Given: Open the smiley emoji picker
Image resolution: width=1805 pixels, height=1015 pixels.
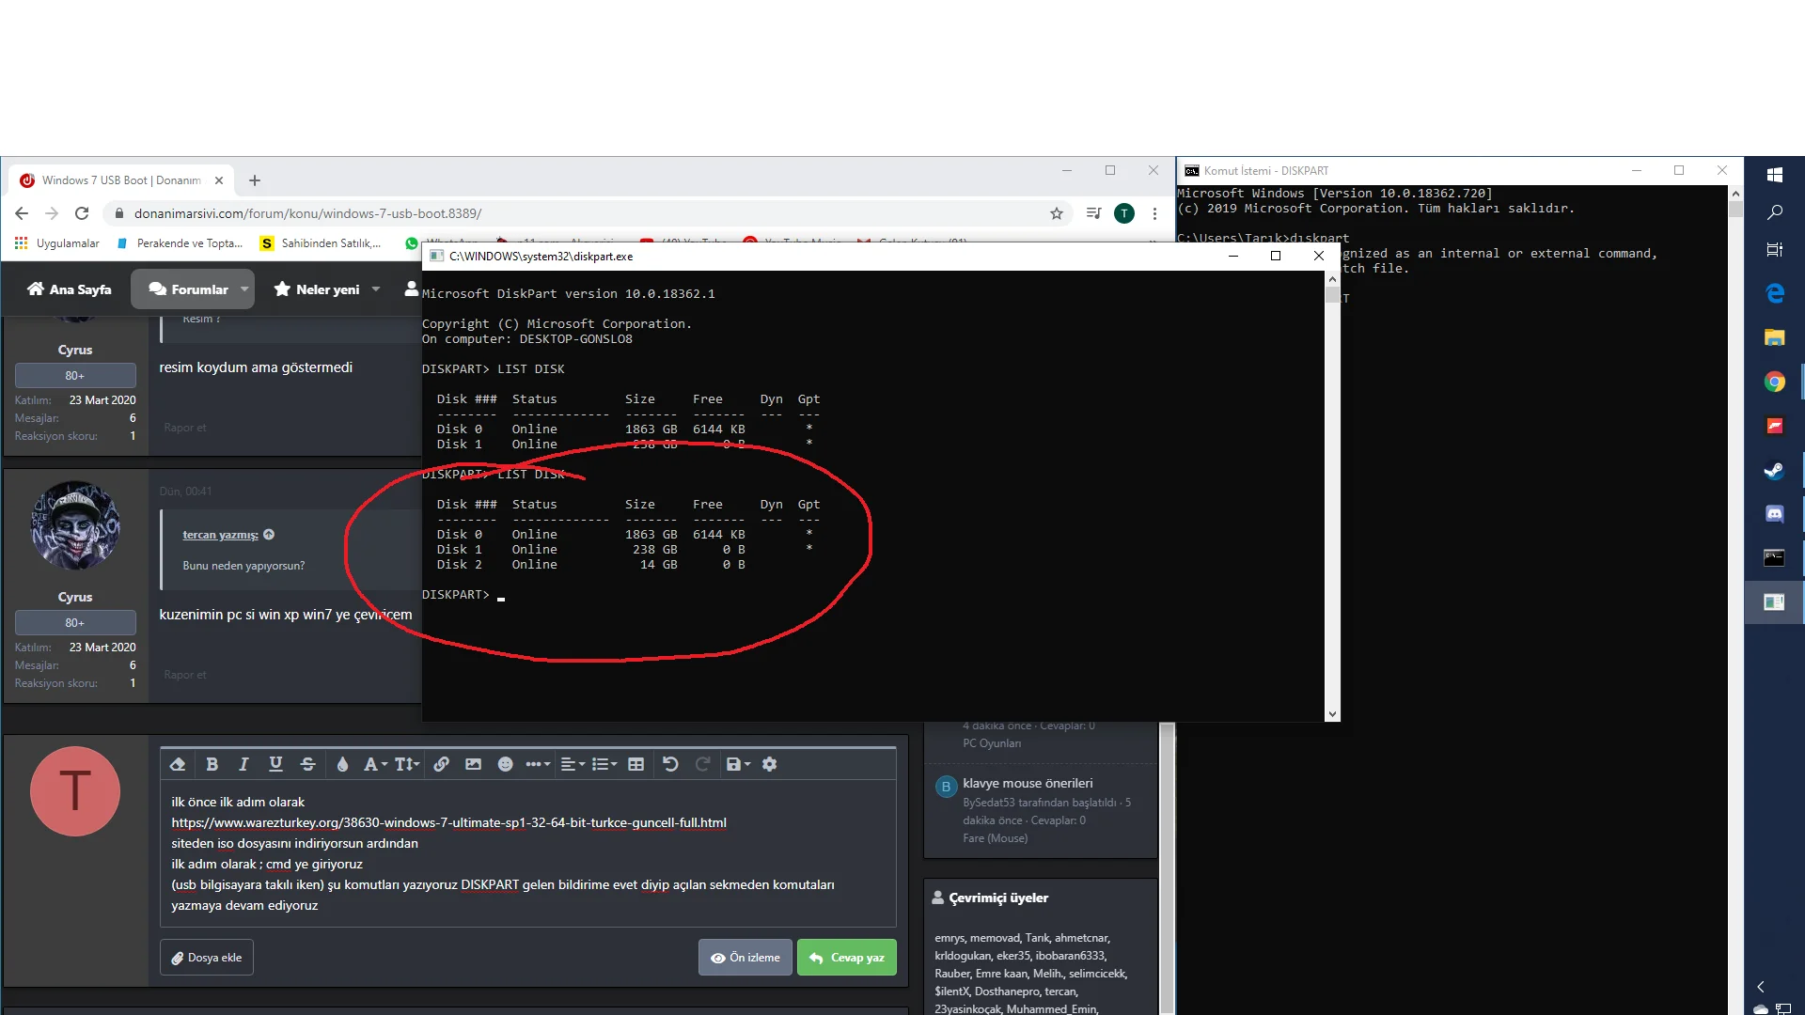Looking at the screenshot, I should click(505, 765).
